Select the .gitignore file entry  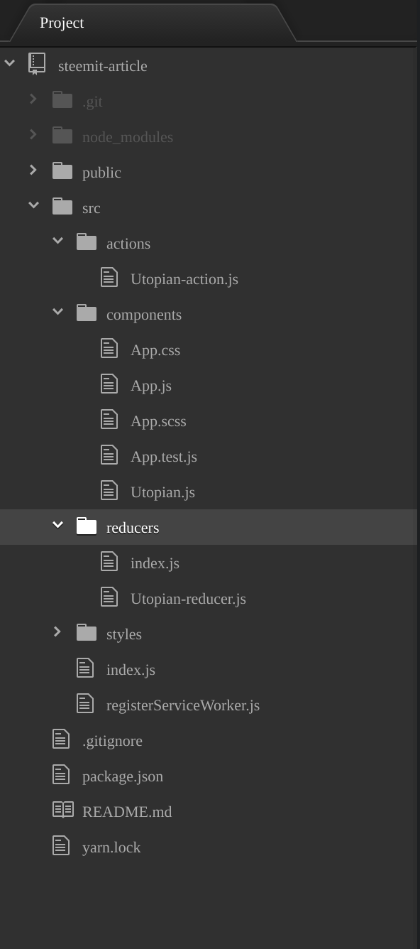tap(112, 741)
